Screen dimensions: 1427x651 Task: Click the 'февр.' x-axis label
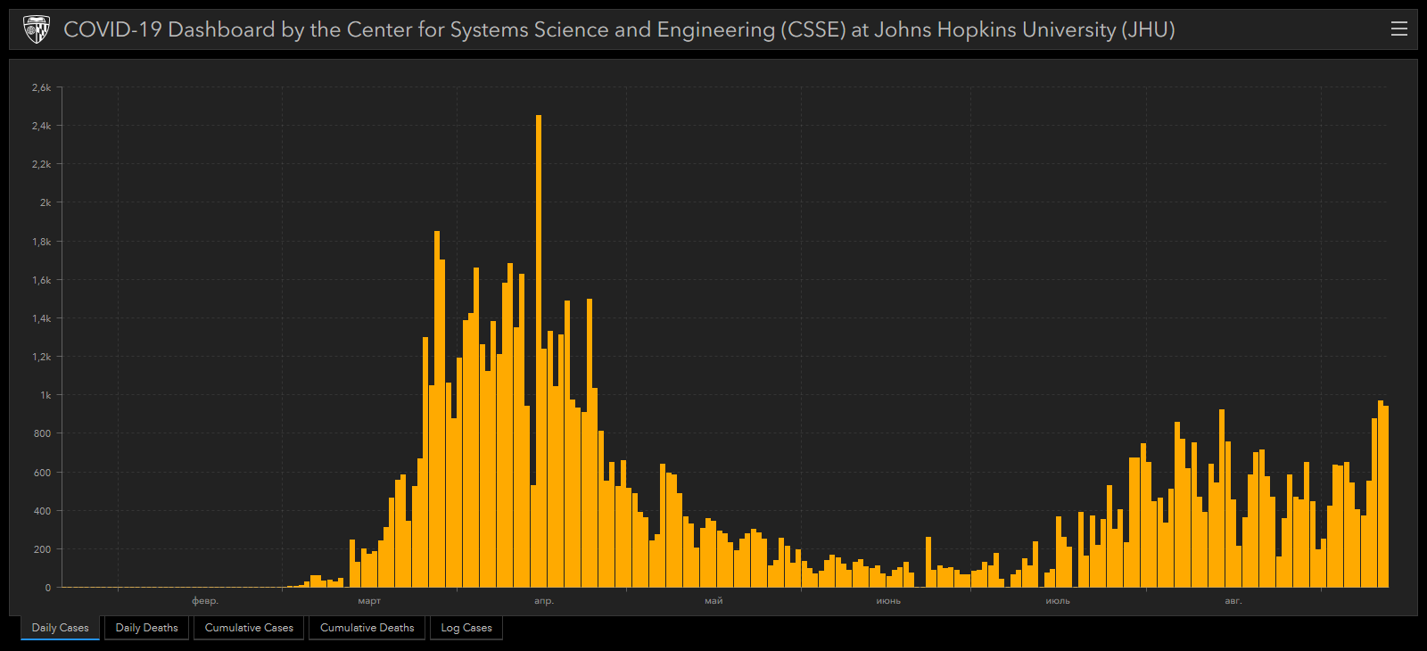pos(205,601)
